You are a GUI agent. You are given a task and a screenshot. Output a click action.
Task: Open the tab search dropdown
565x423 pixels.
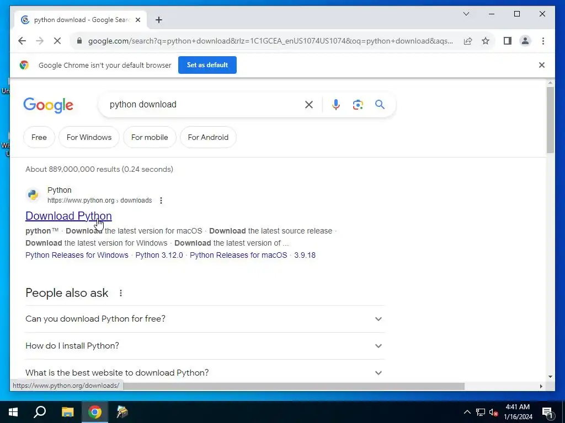click(x=466, y=14)
